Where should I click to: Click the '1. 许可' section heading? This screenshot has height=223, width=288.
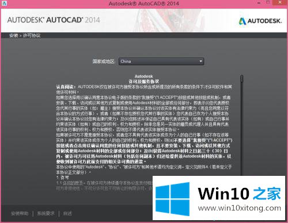click(x=63, y=178)
